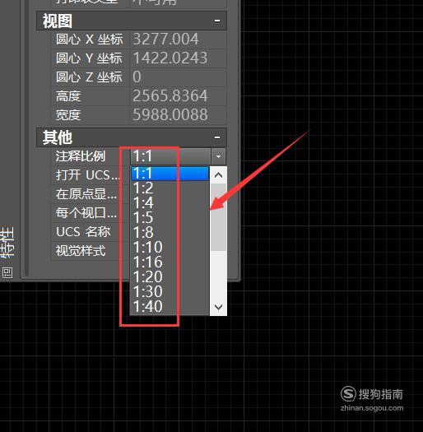Viewport: 423px width, 432px height.
Task: Click the 特性 palette title label
Action: tap(7, 243)
